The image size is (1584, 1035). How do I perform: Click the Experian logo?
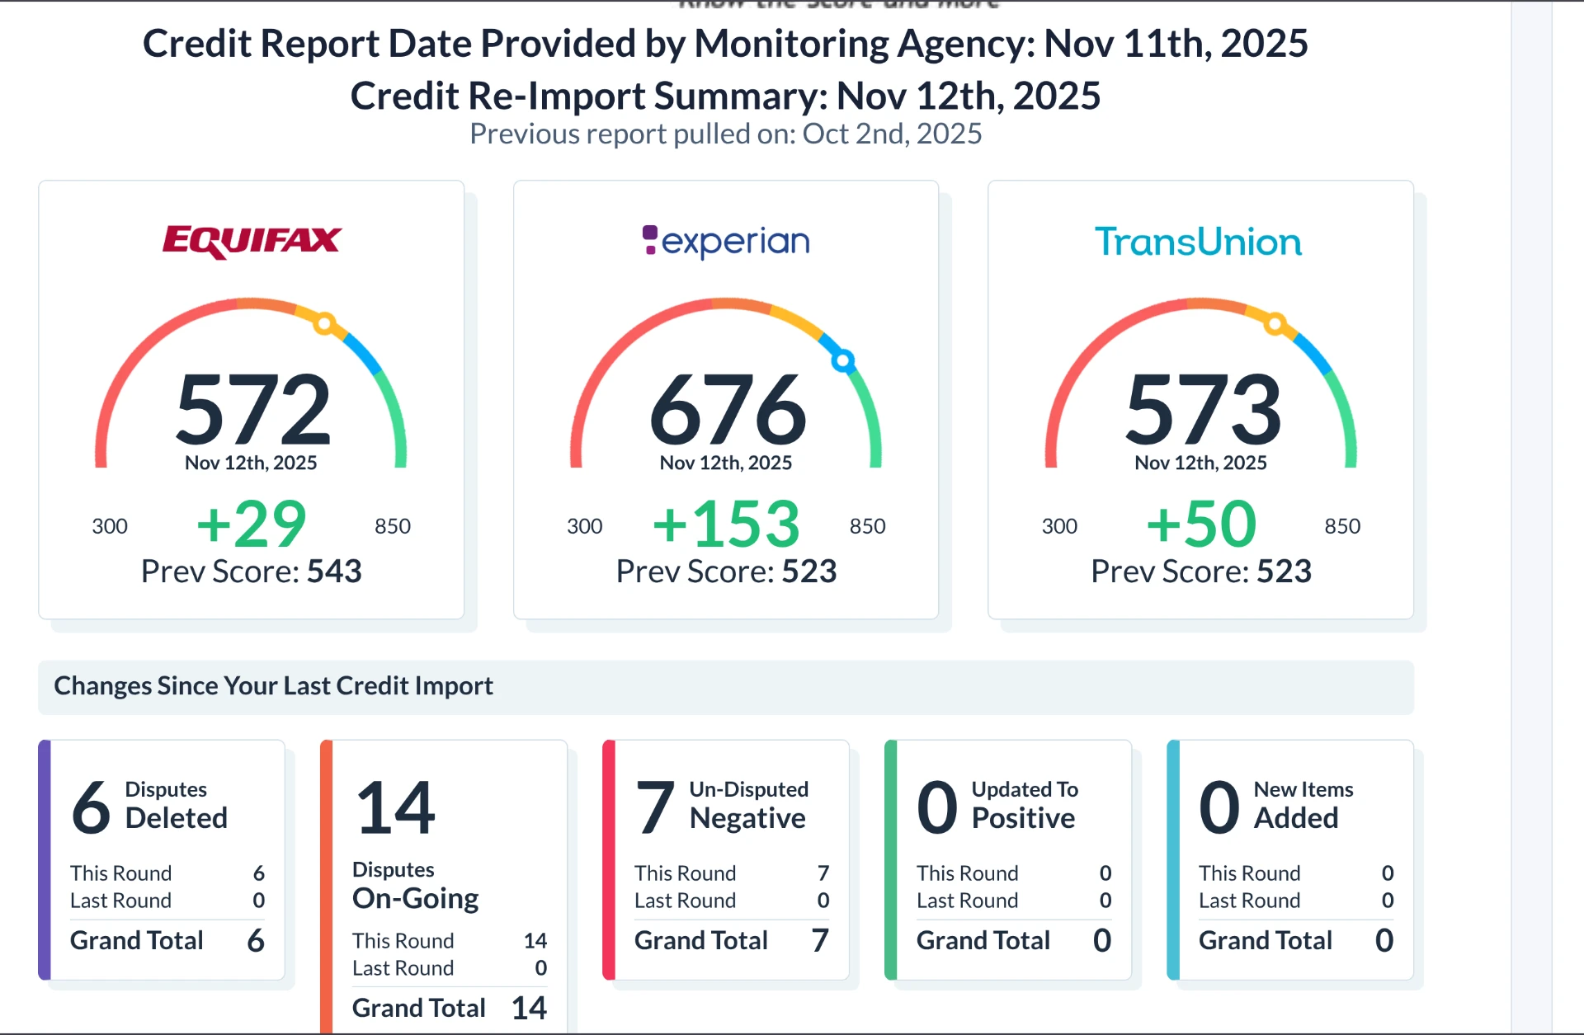(x=726, y=242)
